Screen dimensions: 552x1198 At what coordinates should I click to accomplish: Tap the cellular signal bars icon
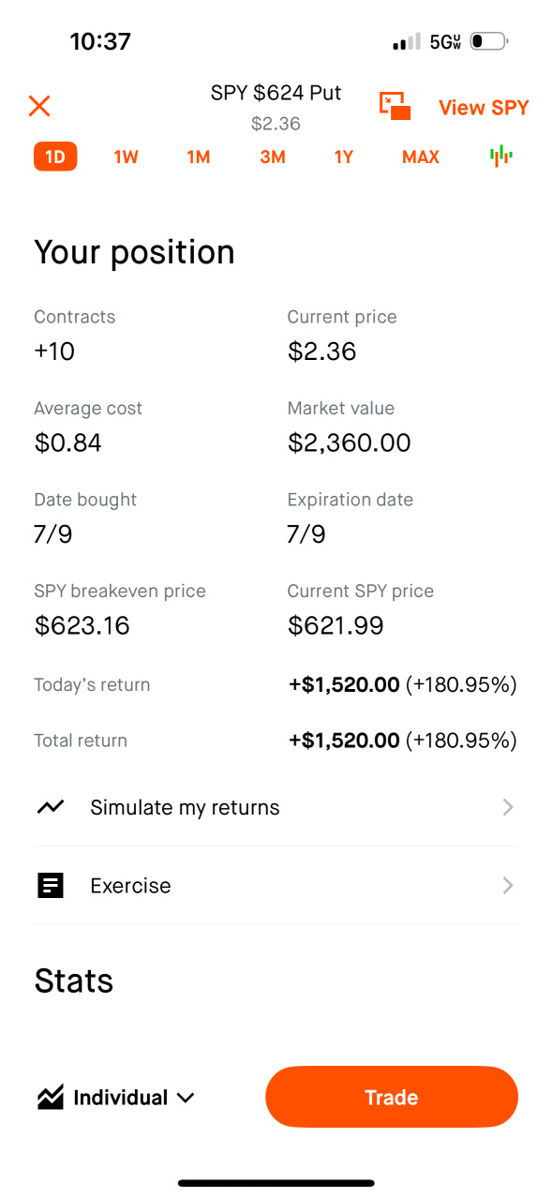point(406,42)
